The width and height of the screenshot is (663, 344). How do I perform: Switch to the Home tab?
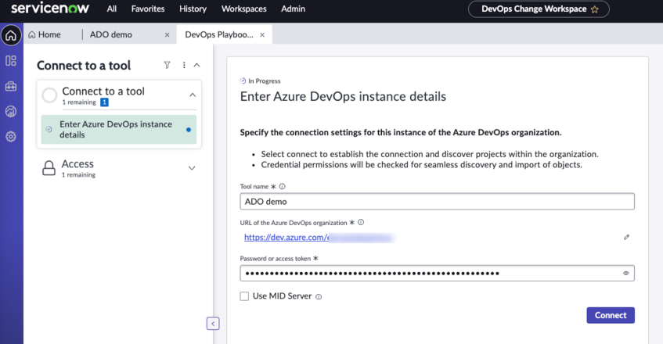[x=45, y=34]
